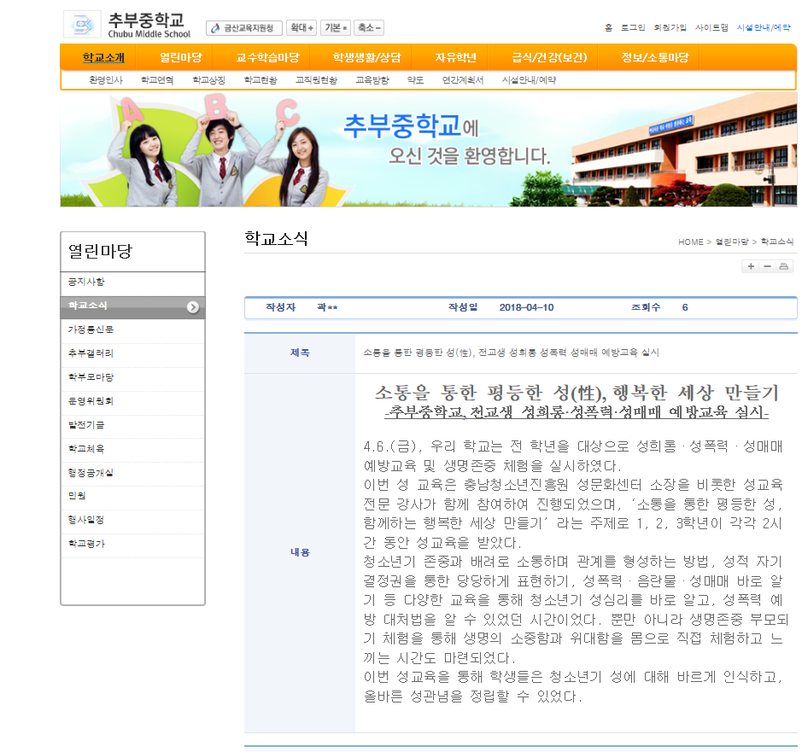Expand the 정보/소통마당 menu

(655, 58)
